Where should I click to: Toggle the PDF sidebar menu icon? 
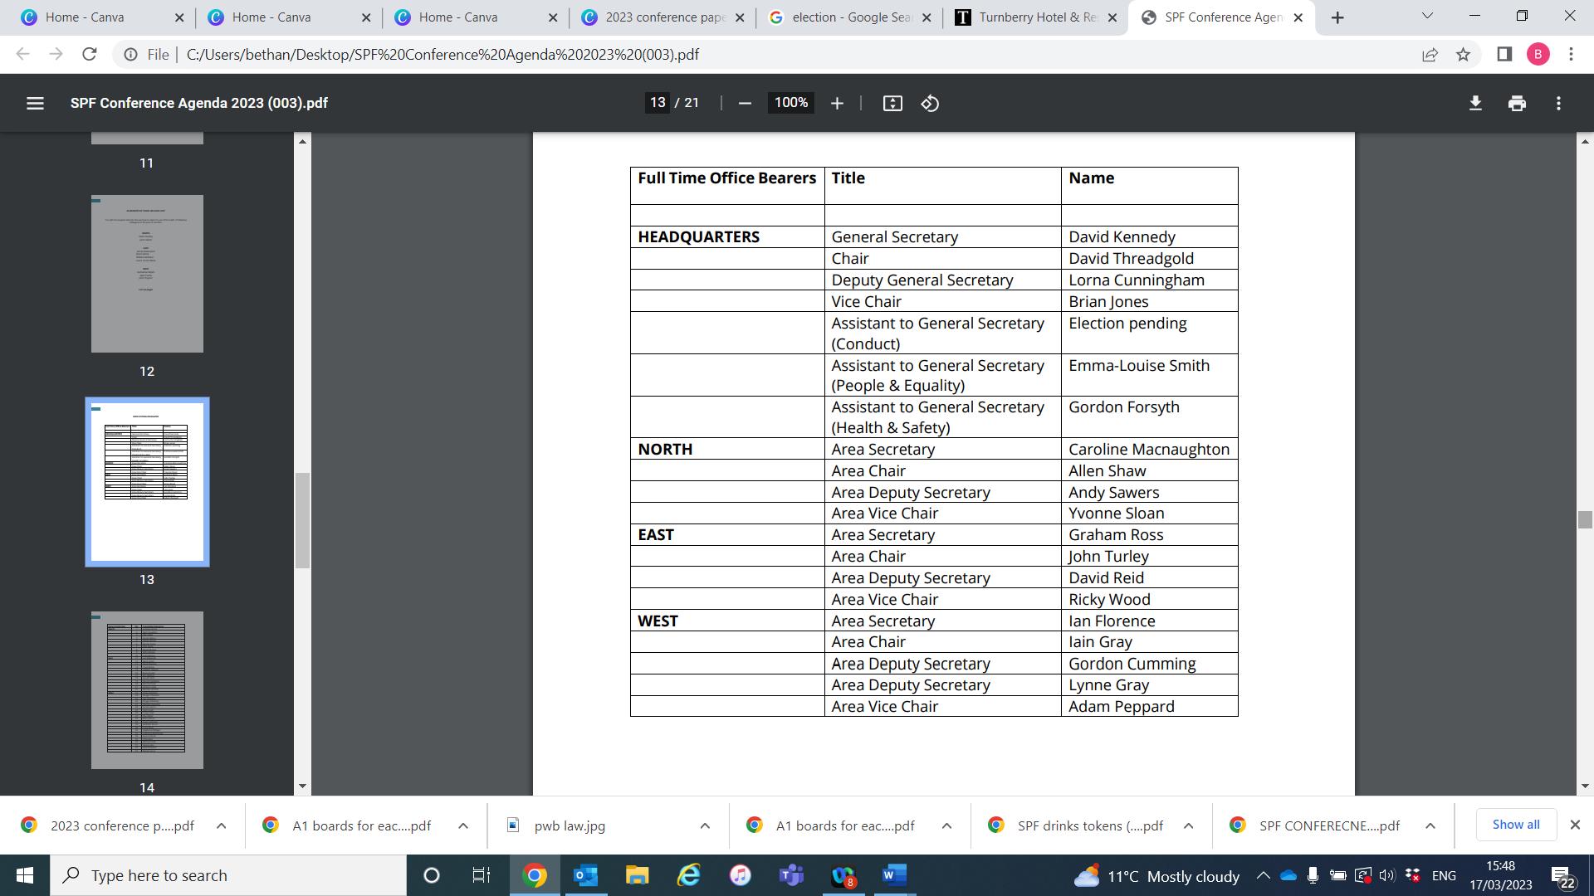[x=35, y=103]
